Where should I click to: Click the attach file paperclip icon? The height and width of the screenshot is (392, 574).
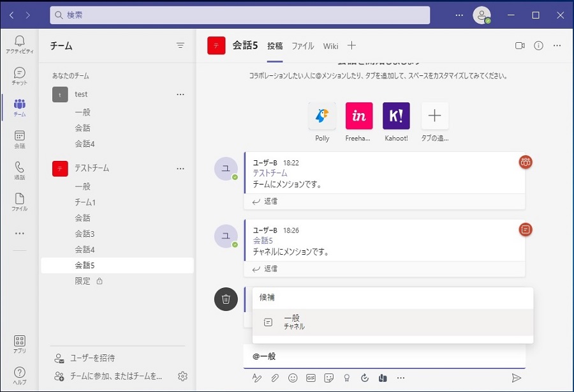pos(275,378)
